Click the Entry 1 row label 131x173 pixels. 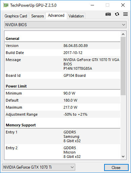pos(11,132)
